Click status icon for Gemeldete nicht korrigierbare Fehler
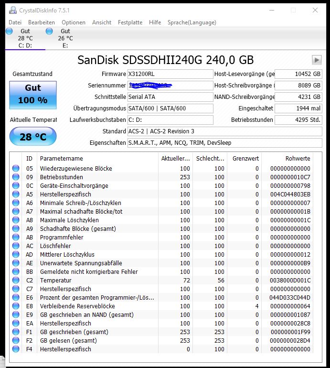The width and height of the screenshot is (330, 368). point(16,271)
